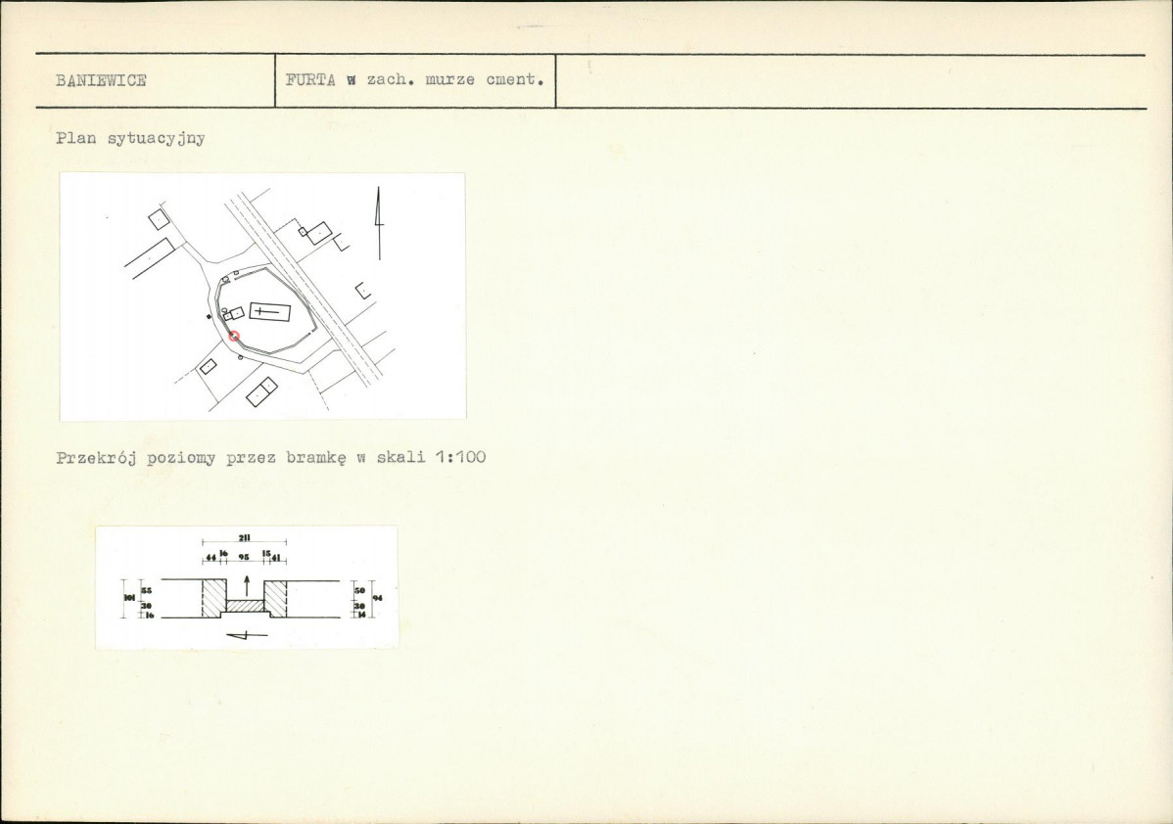
Task: Click the north arrow below the cross-section
Action: point(247,635)
